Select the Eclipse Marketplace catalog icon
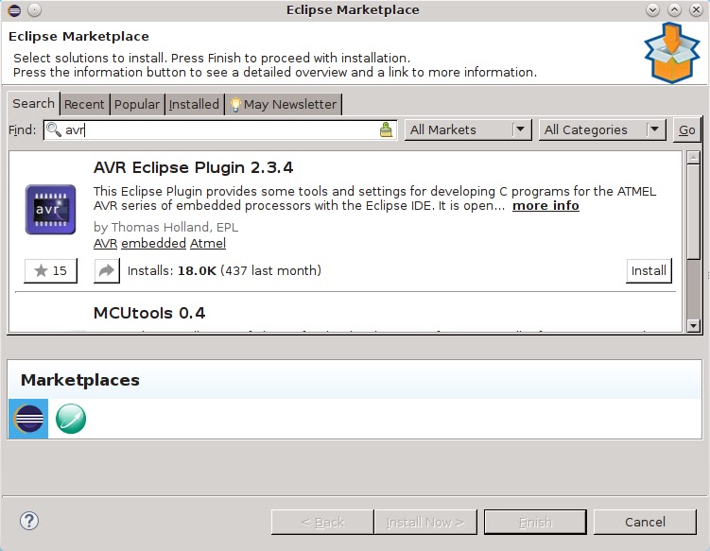Image resolution: width=710 pixels, height=551 pixels. coord(28,419)
